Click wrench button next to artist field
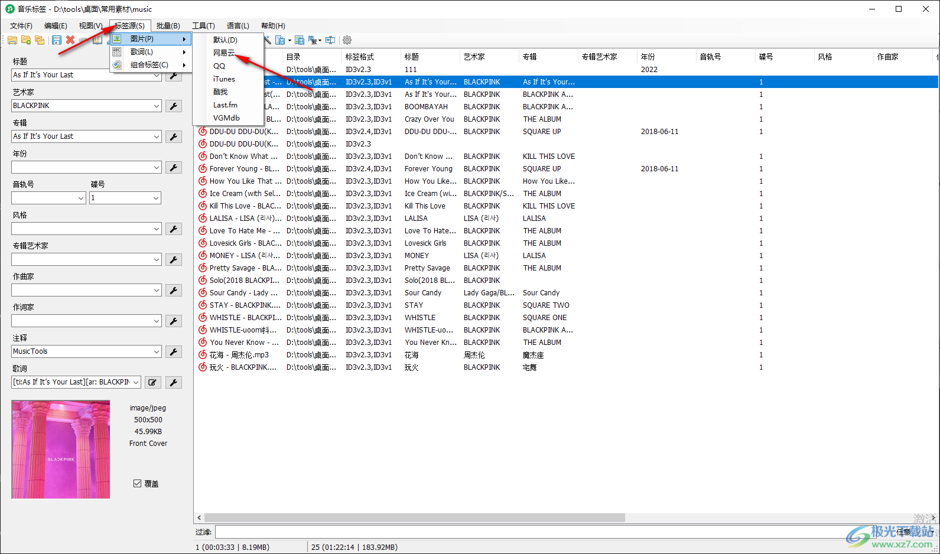This screenshot has width=940, height=554. pos(174,106)
